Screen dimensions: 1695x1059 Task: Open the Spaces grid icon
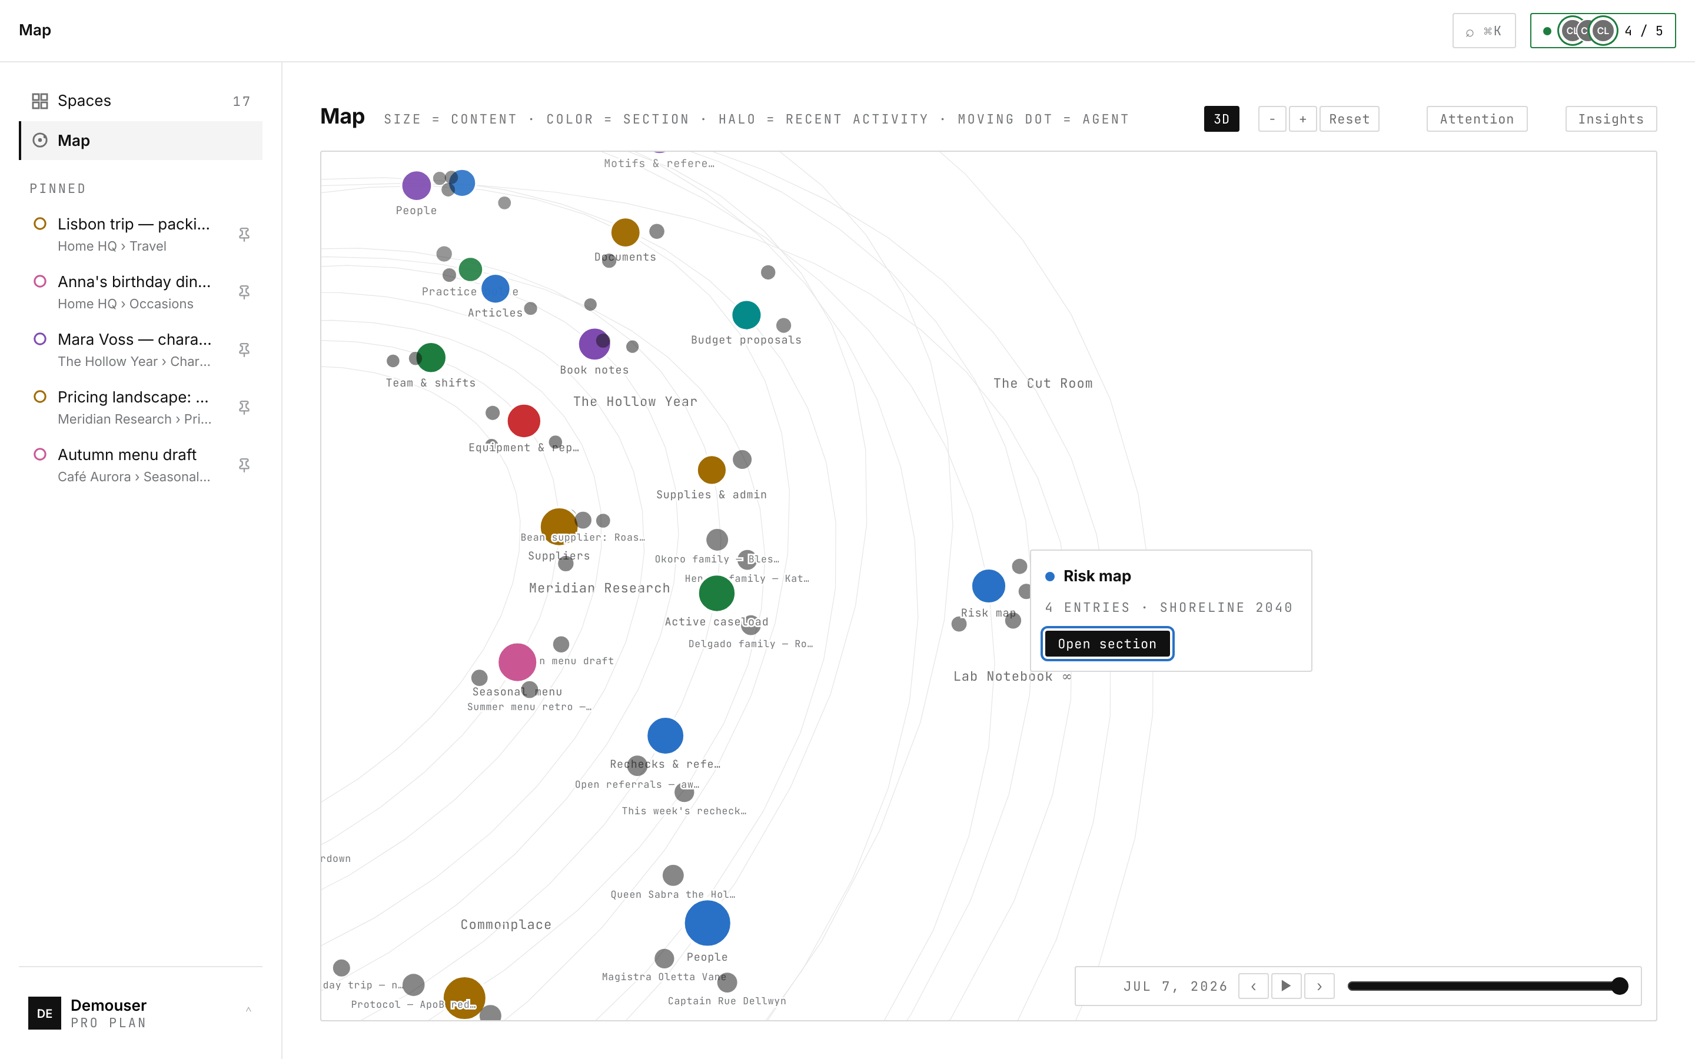(40, 101)
